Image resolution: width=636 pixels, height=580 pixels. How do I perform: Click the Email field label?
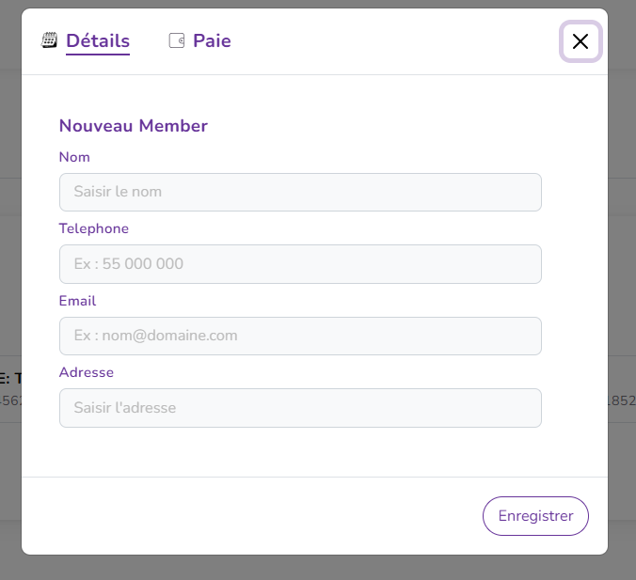point(77,301)
